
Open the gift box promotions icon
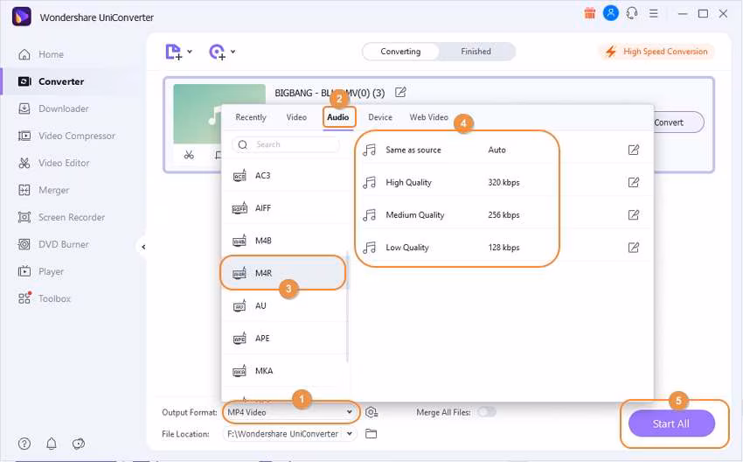[589, 13]
